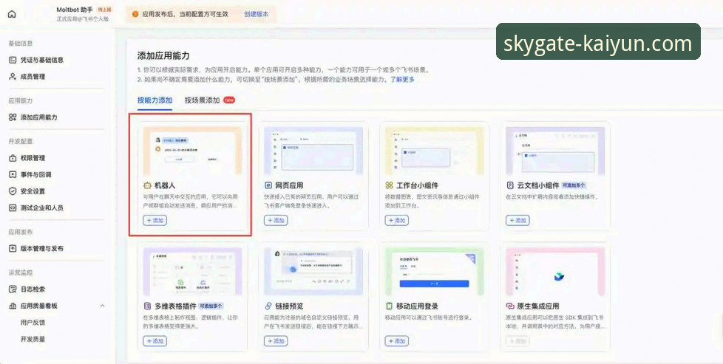The image size is (723, 364).
Task: Click the orange warning icon in banner
Action: (x=135, y=14)
